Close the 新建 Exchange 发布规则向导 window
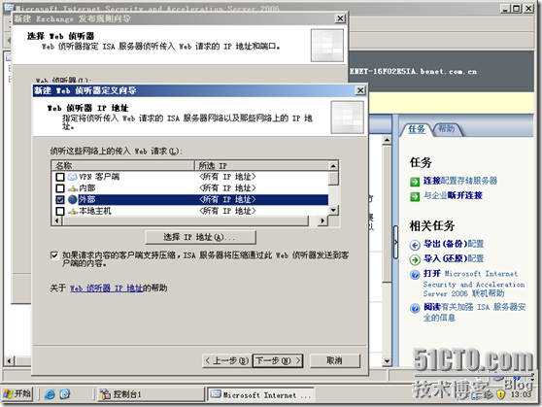 pyautogui.click(x=340, y=18)
